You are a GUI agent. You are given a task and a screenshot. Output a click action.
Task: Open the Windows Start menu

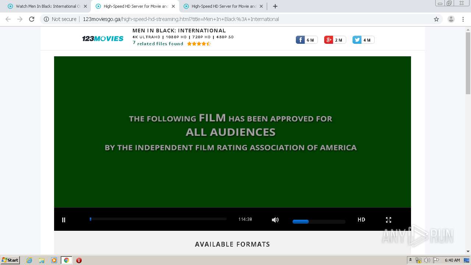[10, 260]
